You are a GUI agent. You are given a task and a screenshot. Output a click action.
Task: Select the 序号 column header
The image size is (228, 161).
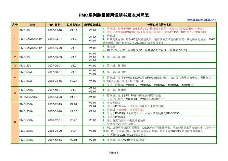tap(15, 25)
